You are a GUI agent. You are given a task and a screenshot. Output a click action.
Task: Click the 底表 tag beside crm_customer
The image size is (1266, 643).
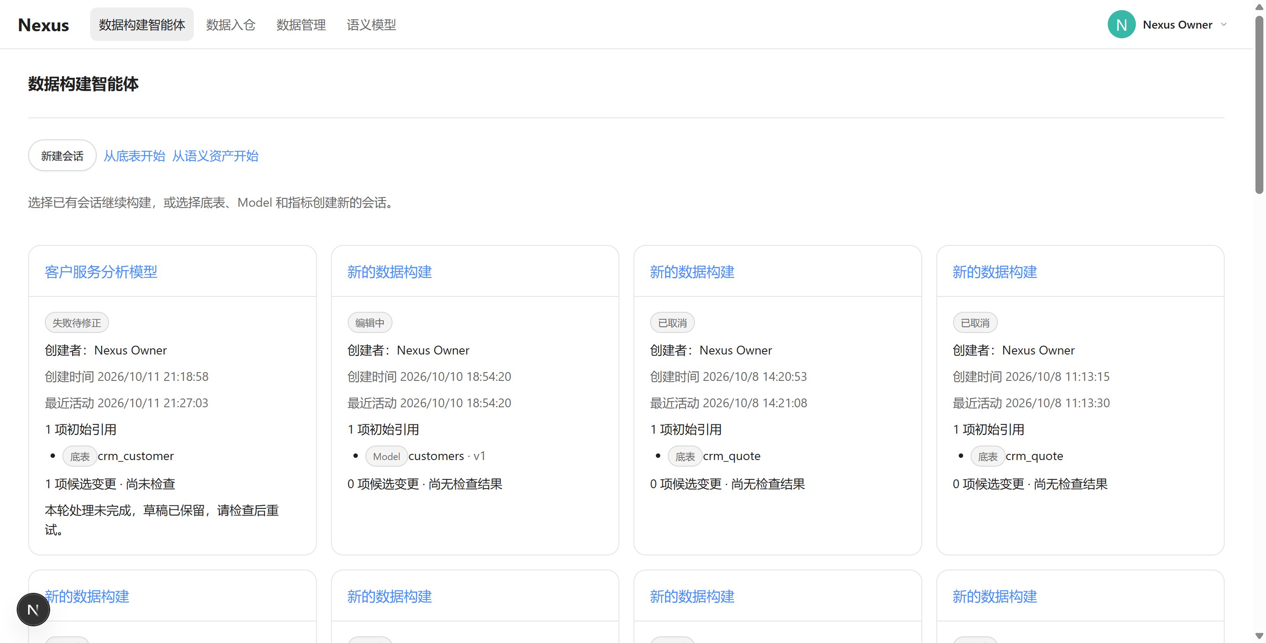click(80, 457)
